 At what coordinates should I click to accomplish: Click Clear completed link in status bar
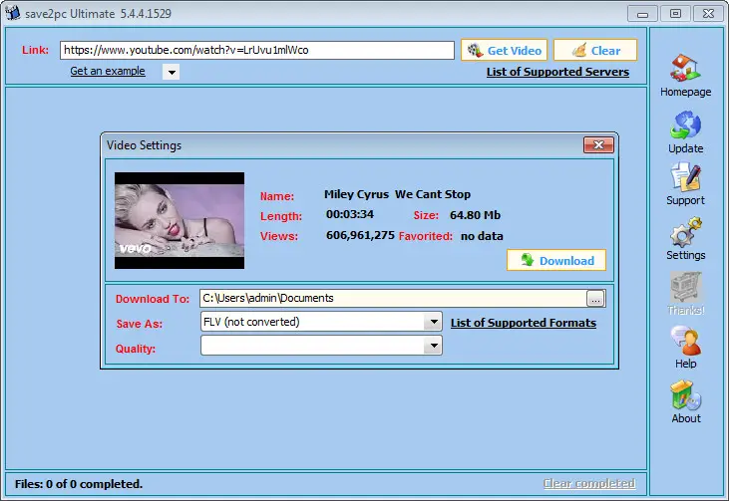coord(589,484)
